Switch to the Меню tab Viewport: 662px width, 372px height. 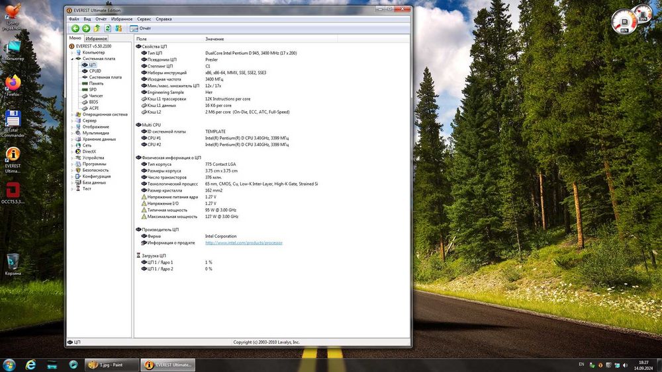tap(75, 38)
